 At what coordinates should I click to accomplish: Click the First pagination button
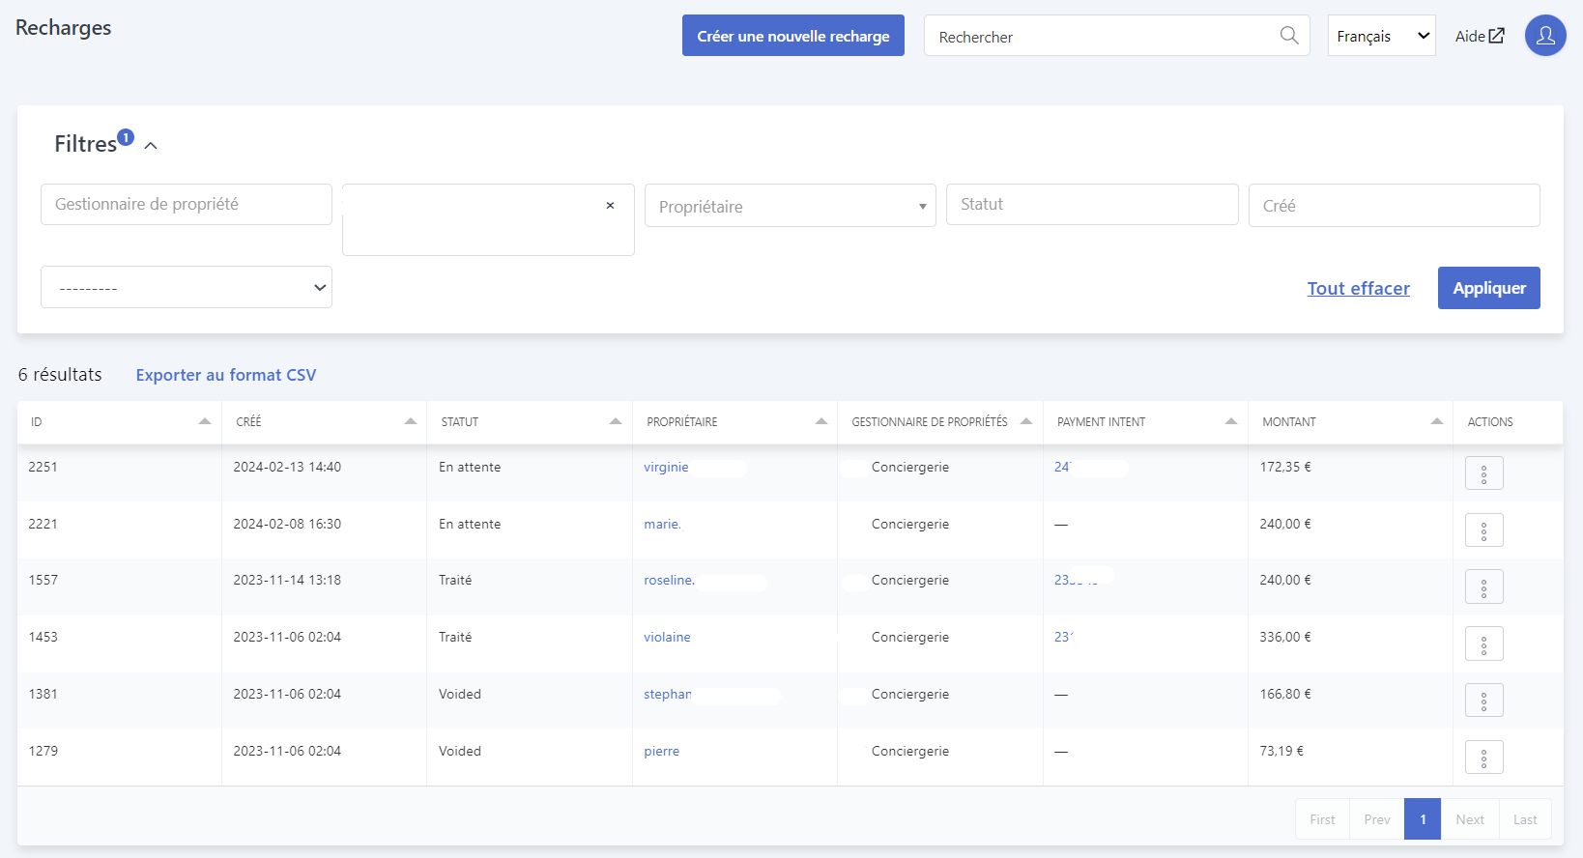tap(1322, 819)
